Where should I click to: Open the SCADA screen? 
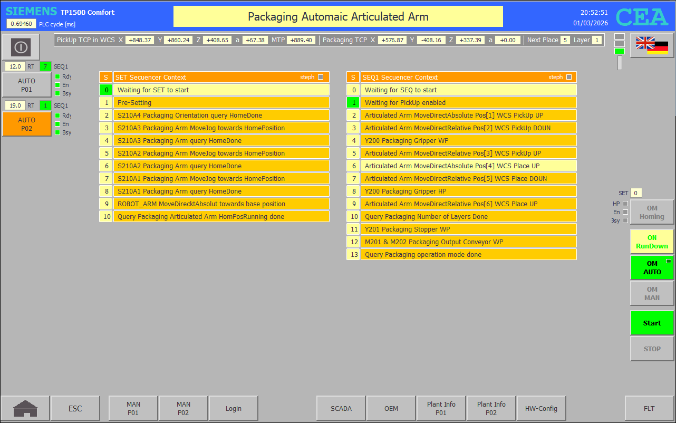(x=341, y=408)
